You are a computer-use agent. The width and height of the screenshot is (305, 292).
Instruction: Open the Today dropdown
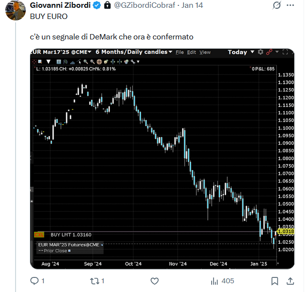point(241,52)
